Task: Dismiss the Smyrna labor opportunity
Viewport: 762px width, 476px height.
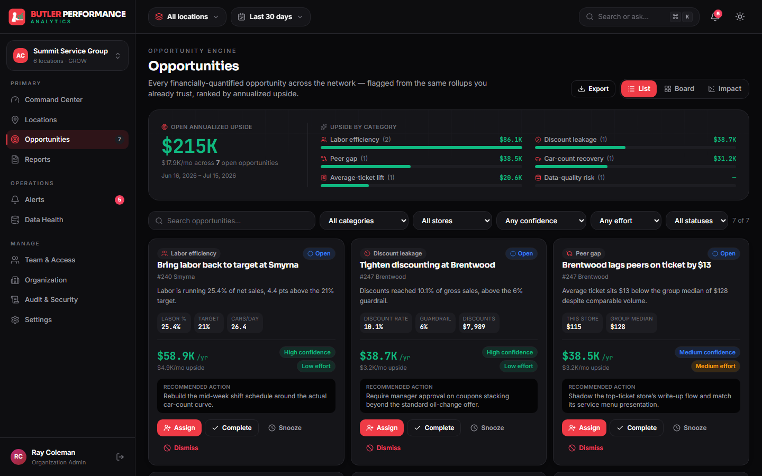Action: [x=181, y=448]
